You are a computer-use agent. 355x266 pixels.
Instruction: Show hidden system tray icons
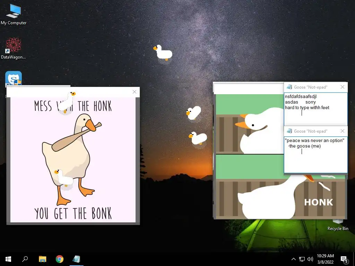click(x=293, y=259)
